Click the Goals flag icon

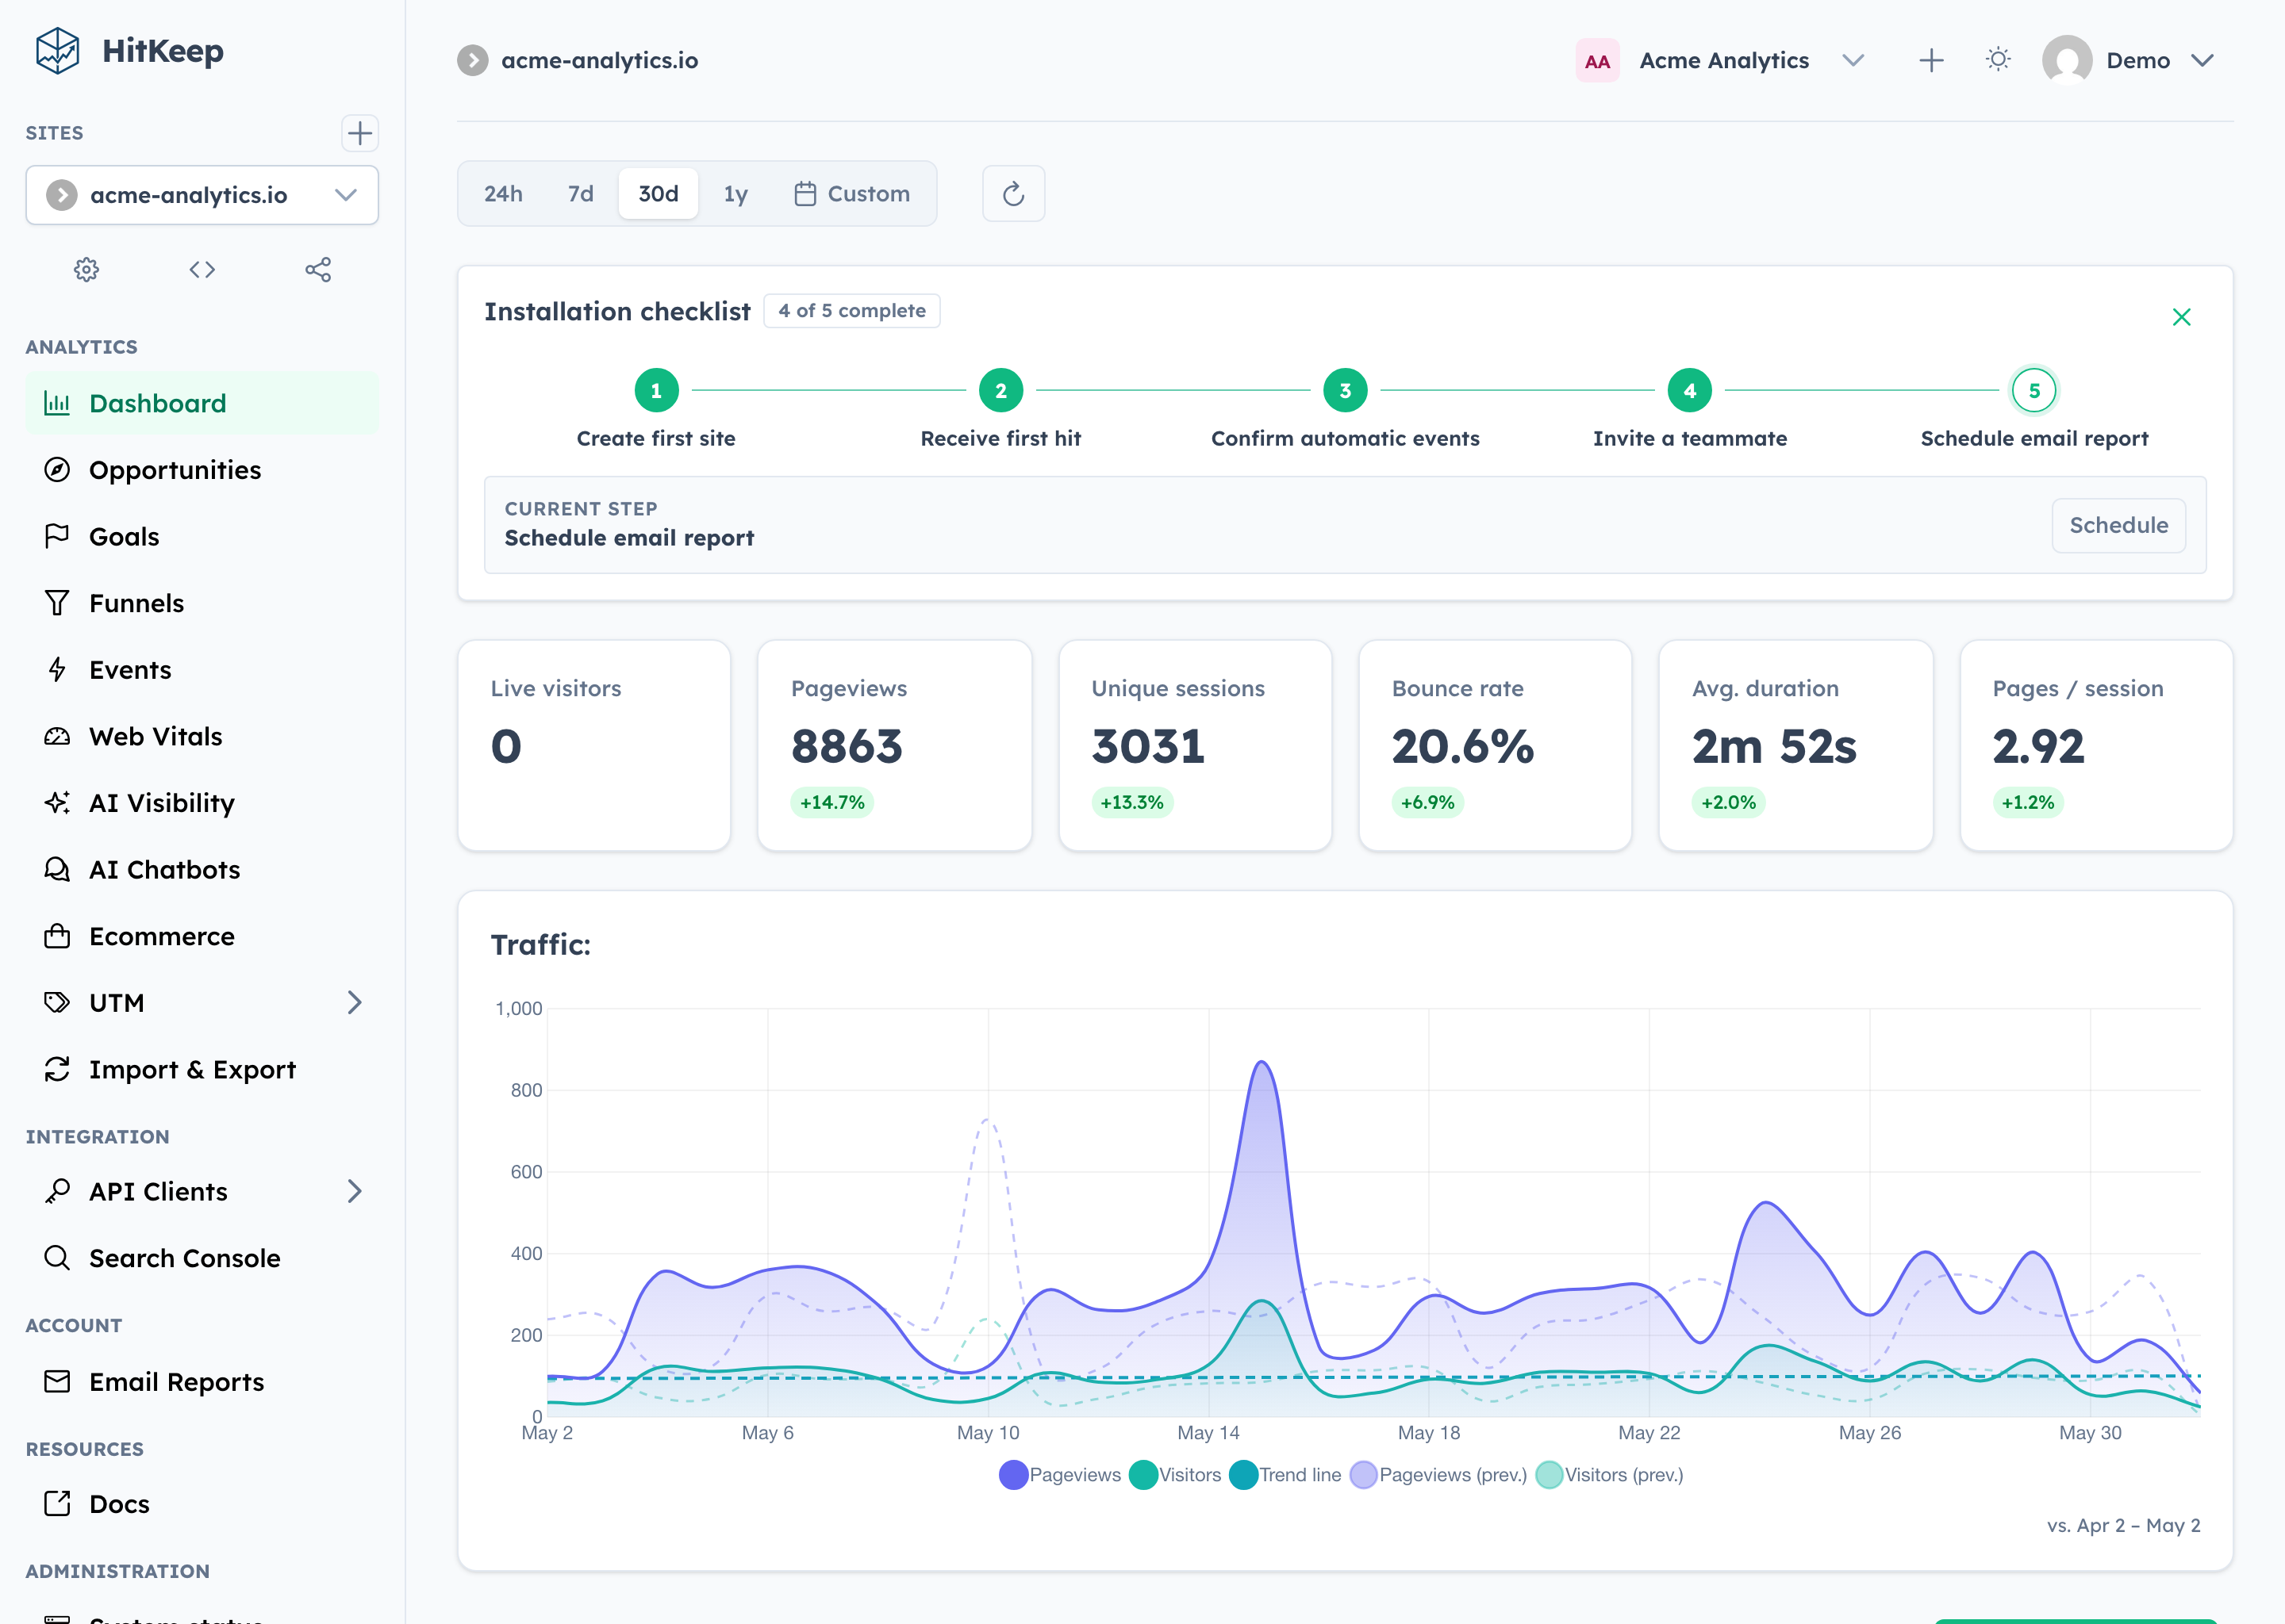pyautogui.click(x=57, y=536)
